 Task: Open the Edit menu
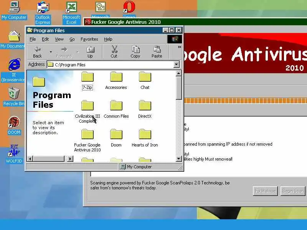[x=45, y=39]
